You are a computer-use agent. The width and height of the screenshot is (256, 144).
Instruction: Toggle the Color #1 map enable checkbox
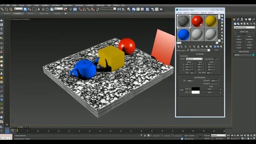pos(220,89)
